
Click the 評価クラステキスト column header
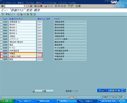click(x=16, y=19)
